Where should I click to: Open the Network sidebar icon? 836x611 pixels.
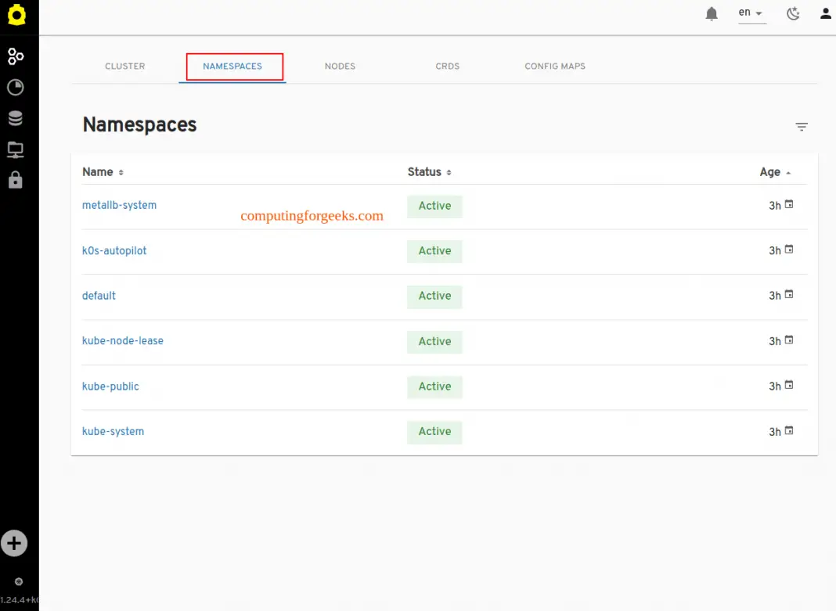(x=16, y=149)
